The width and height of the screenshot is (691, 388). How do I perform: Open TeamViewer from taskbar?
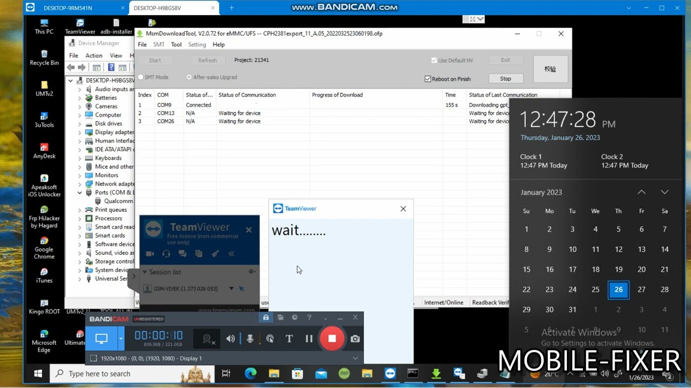(x=390, y=373)
